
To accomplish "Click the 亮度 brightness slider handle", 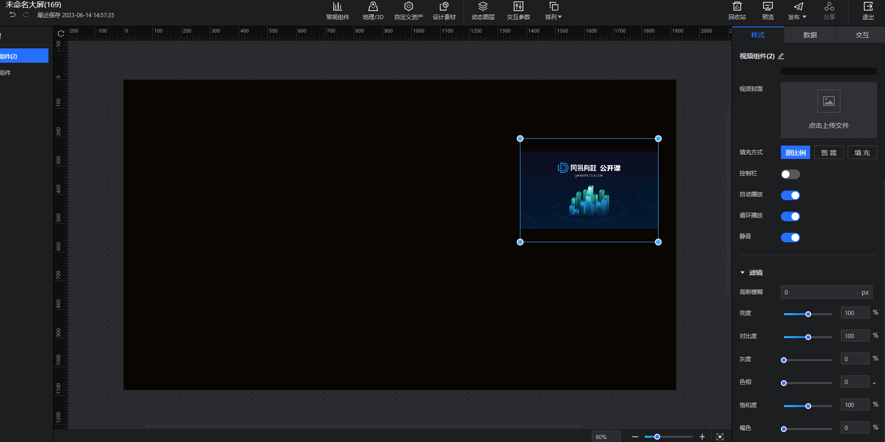I will click(808, 314).
